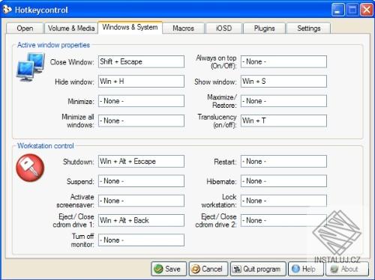Click the Shutdown hotkey field
Screen dimensions: 375x280
(x=141, y=162)
